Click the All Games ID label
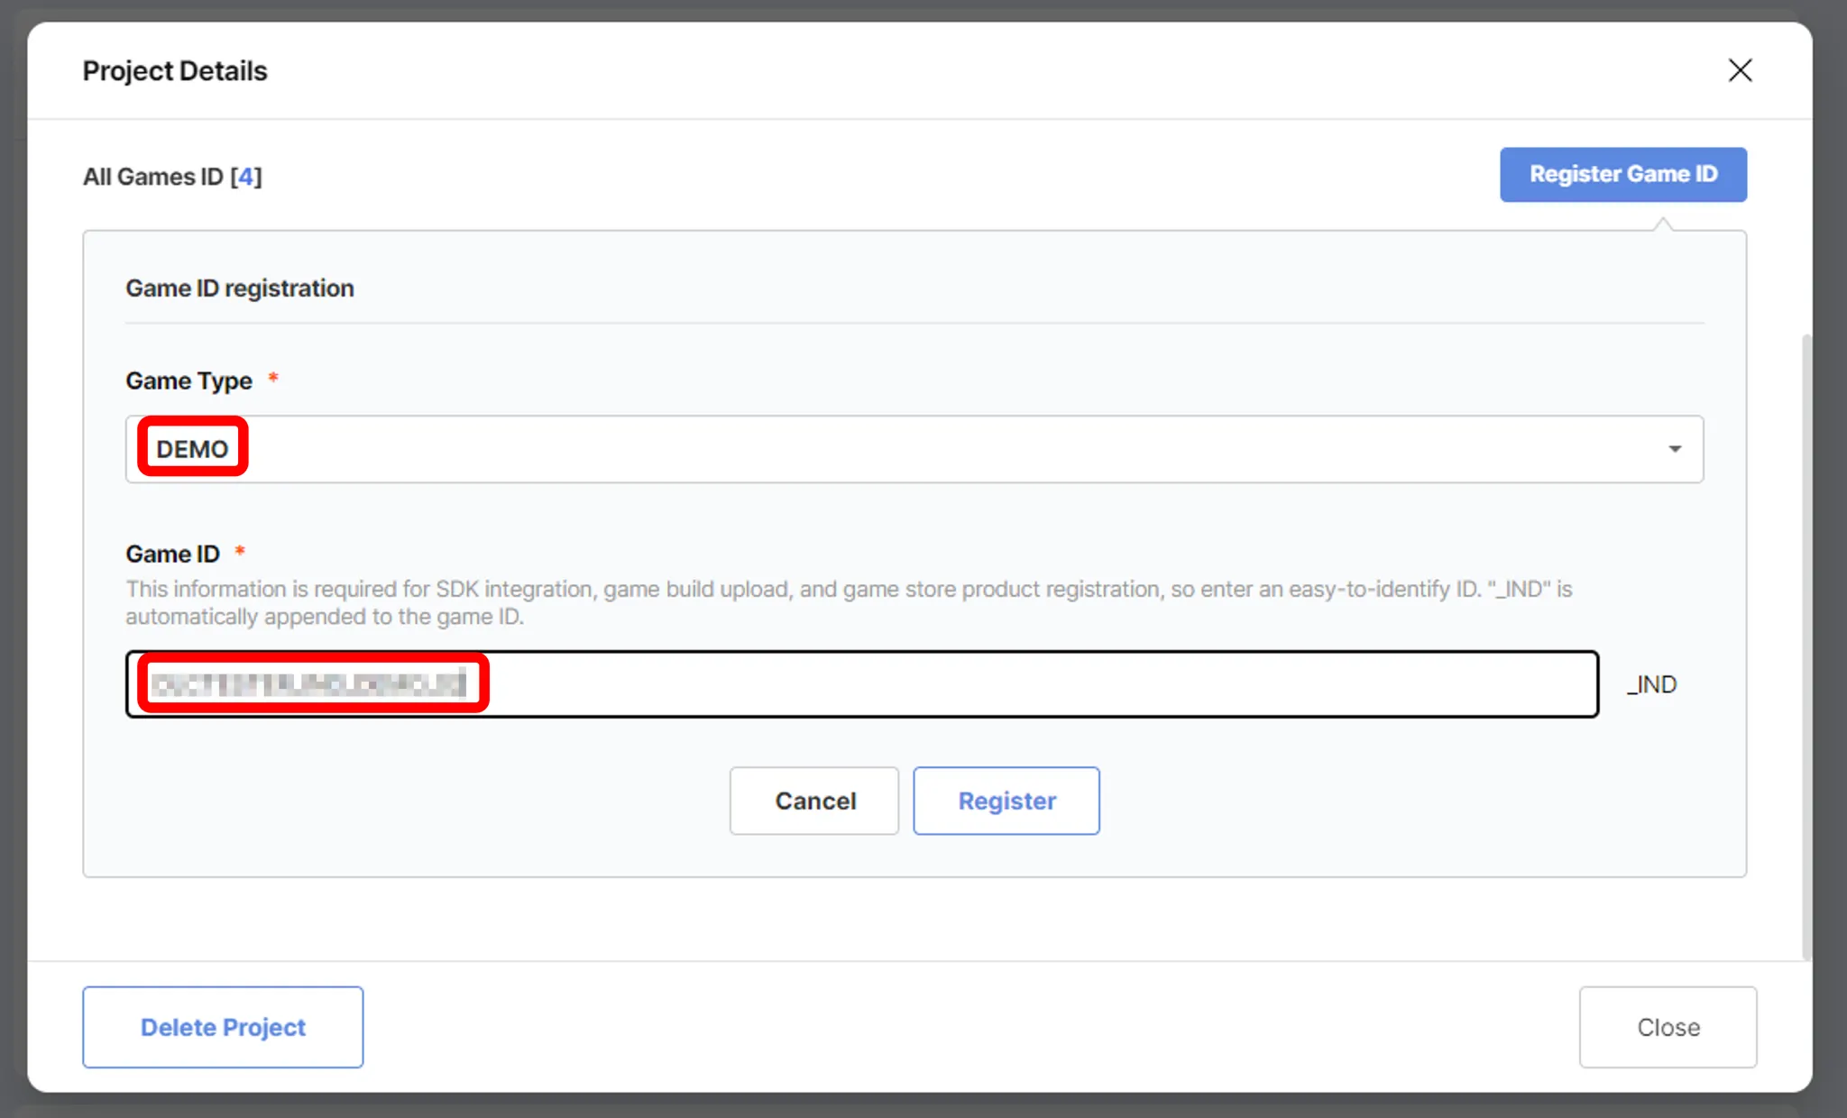Image resolution: width=1847 pixels, height=1118 pixels. tap(152, 177)
